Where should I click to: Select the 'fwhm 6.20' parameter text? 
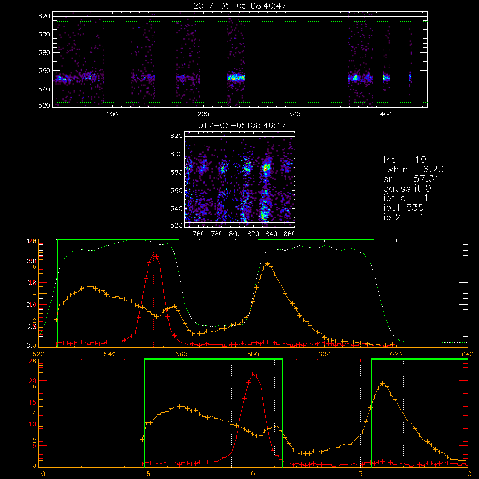coord(413,169)
